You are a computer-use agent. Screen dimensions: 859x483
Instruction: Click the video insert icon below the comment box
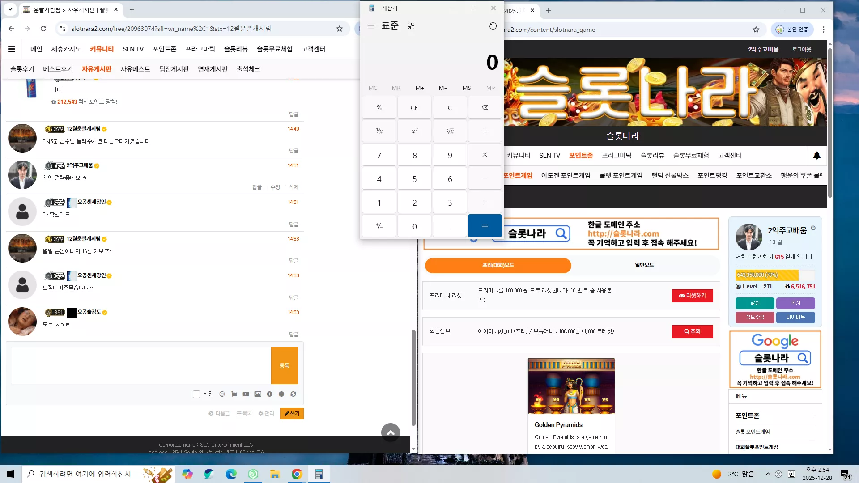(x=246, y=394)
